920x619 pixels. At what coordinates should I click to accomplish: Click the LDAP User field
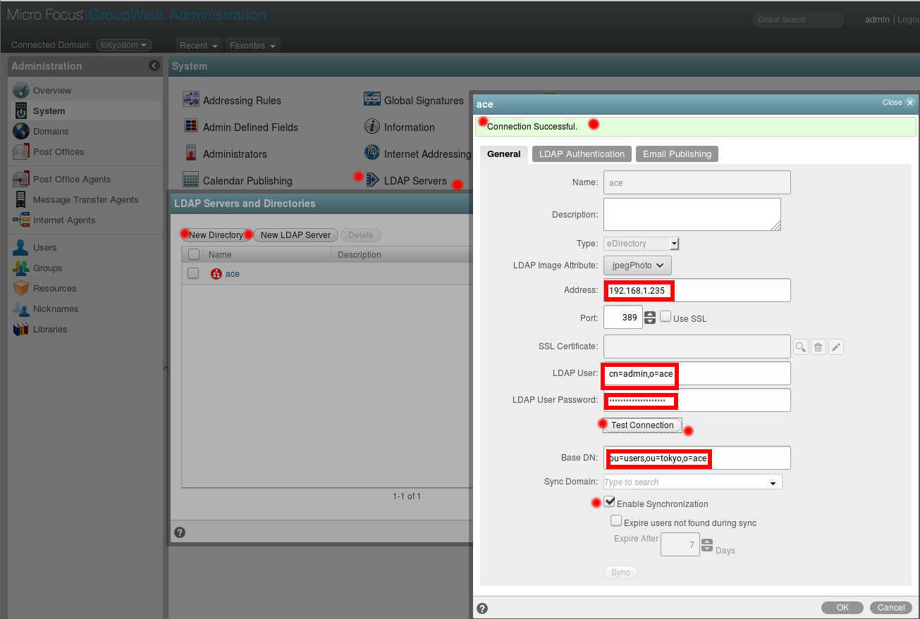[697, 373]
